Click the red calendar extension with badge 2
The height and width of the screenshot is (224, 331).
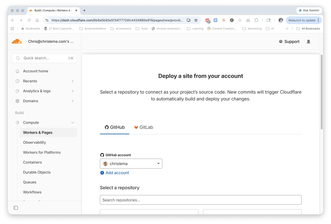tap(208, 20)
